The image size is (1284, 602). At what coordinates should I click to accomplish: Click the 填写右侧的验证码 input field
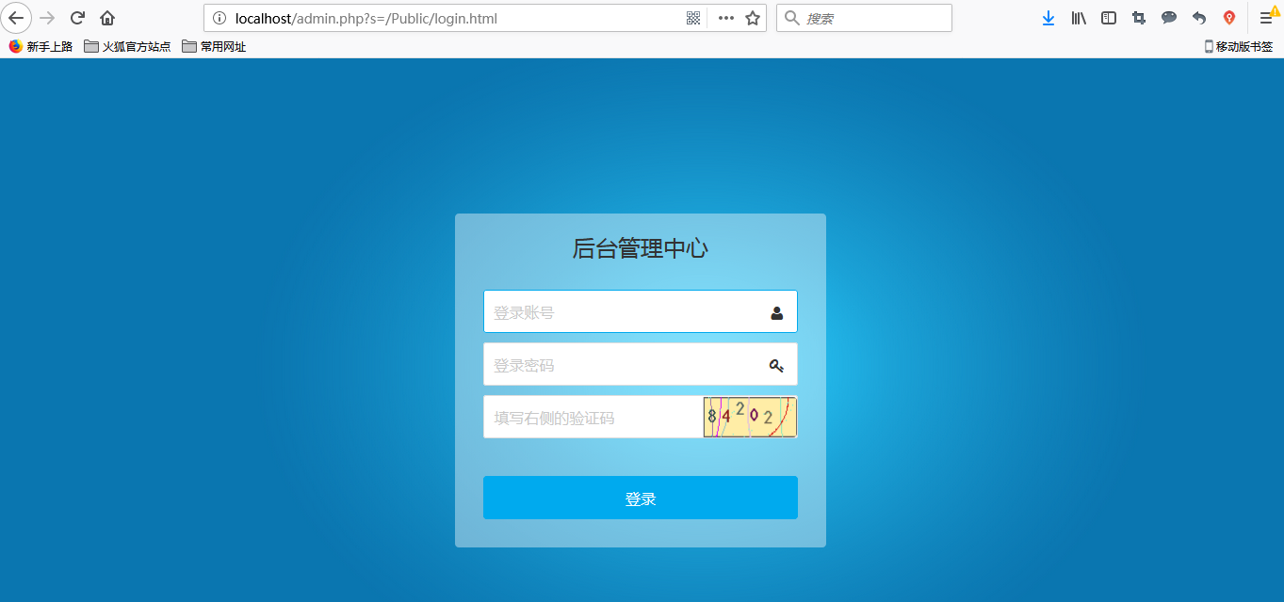click(x=593, y=417)
